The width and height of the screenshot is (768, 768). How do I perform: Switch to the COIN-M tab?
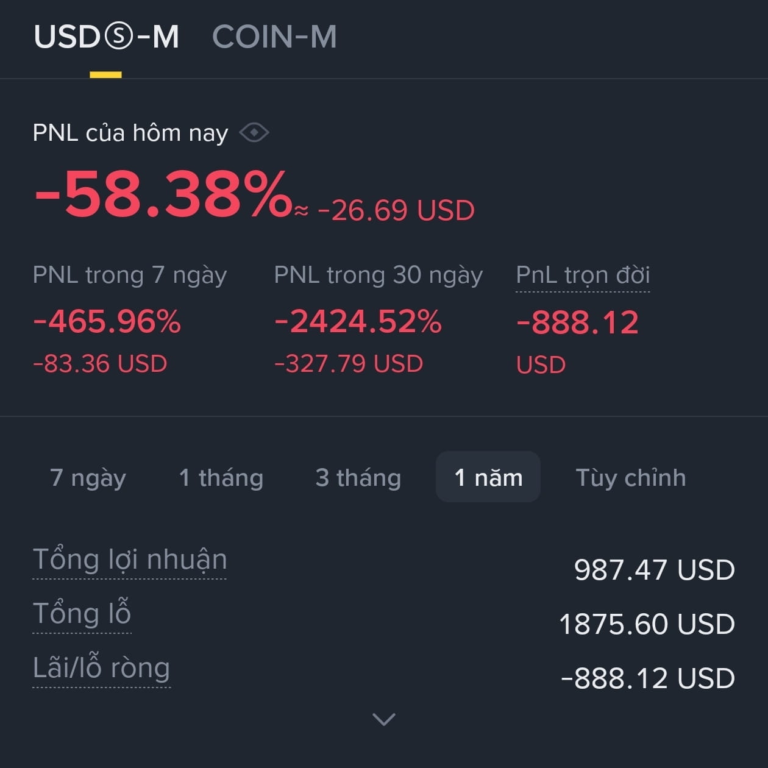(x=274, y=37)
